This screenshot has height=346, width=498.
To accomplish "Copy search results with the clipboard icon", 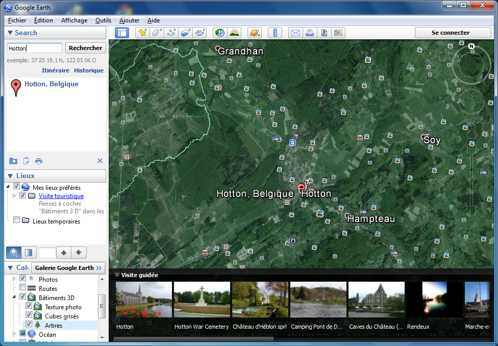I will coord(27,161).
